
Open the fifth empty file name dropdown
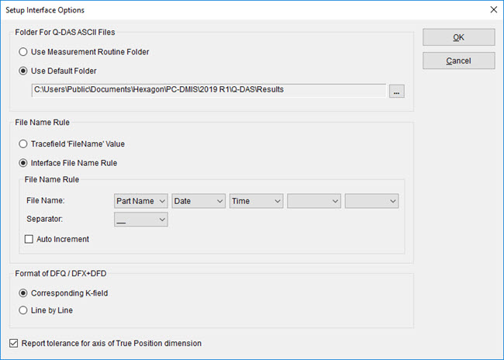click(371, 201)
